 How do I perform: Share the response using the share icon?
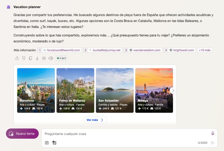click(x=44, y=58)
